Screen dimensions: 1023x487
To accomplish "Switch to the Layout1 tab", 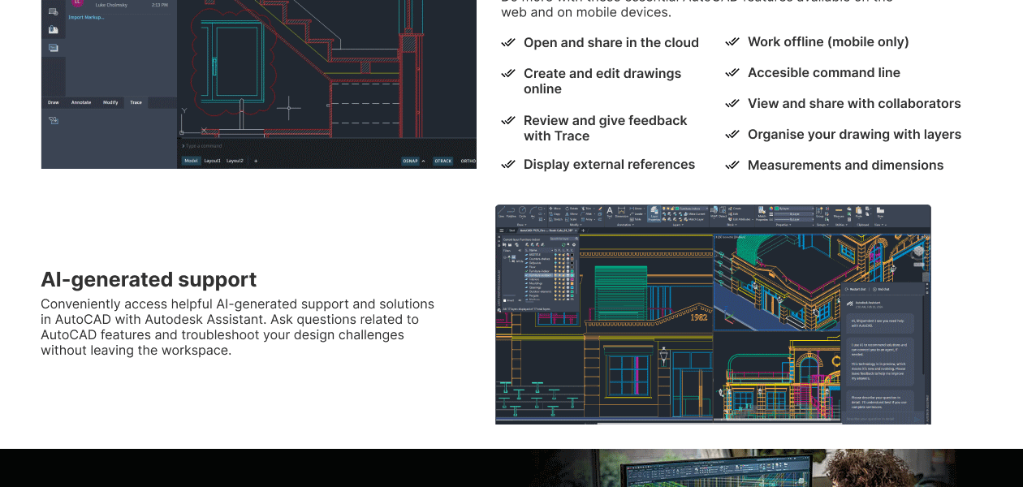I will [213, 160].
